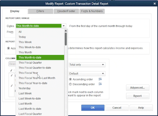The image size is (158, 116).
Task: Close the Modify Report dialog
Action: pos(155,3)
